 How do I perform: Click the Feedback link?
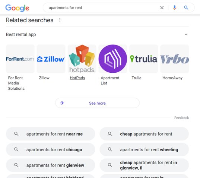[x=181, y=118]
